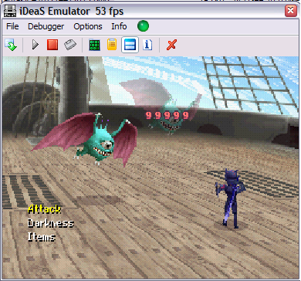Click the yellow notepad icon
Screen dimensions: 301x281
[x=112, y=45]
